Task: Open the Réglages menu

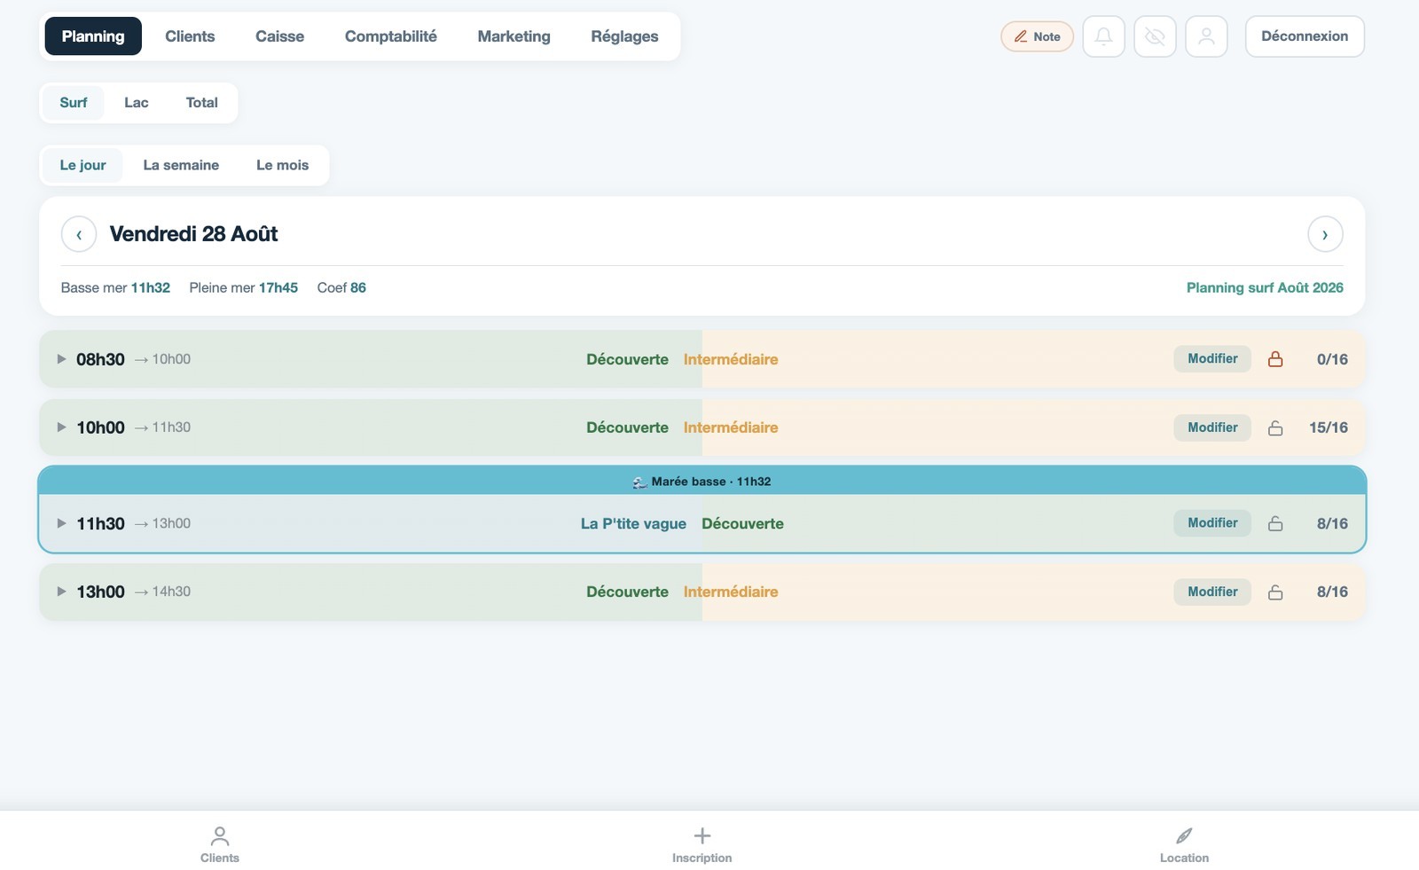Action: [x=624, y=36]
